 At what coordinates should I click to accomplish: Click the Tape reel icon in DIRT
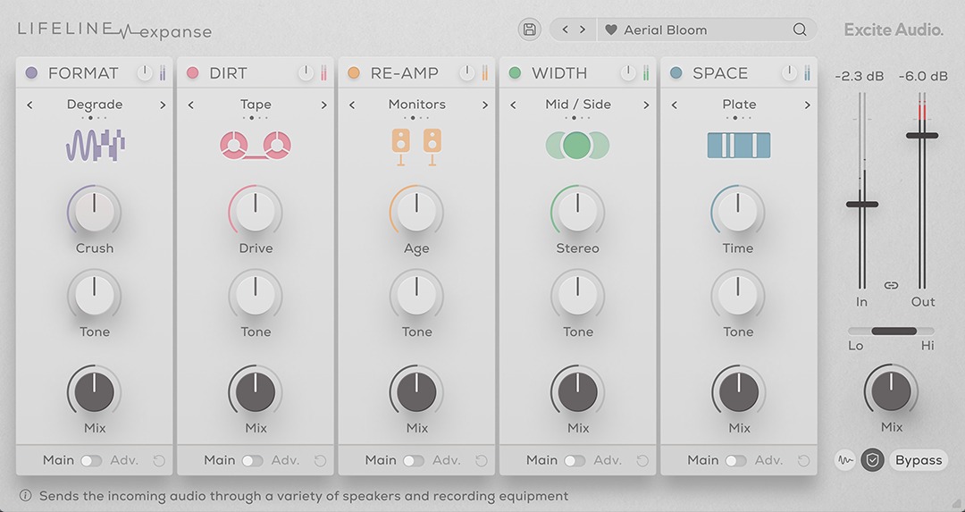coord(256,145)
